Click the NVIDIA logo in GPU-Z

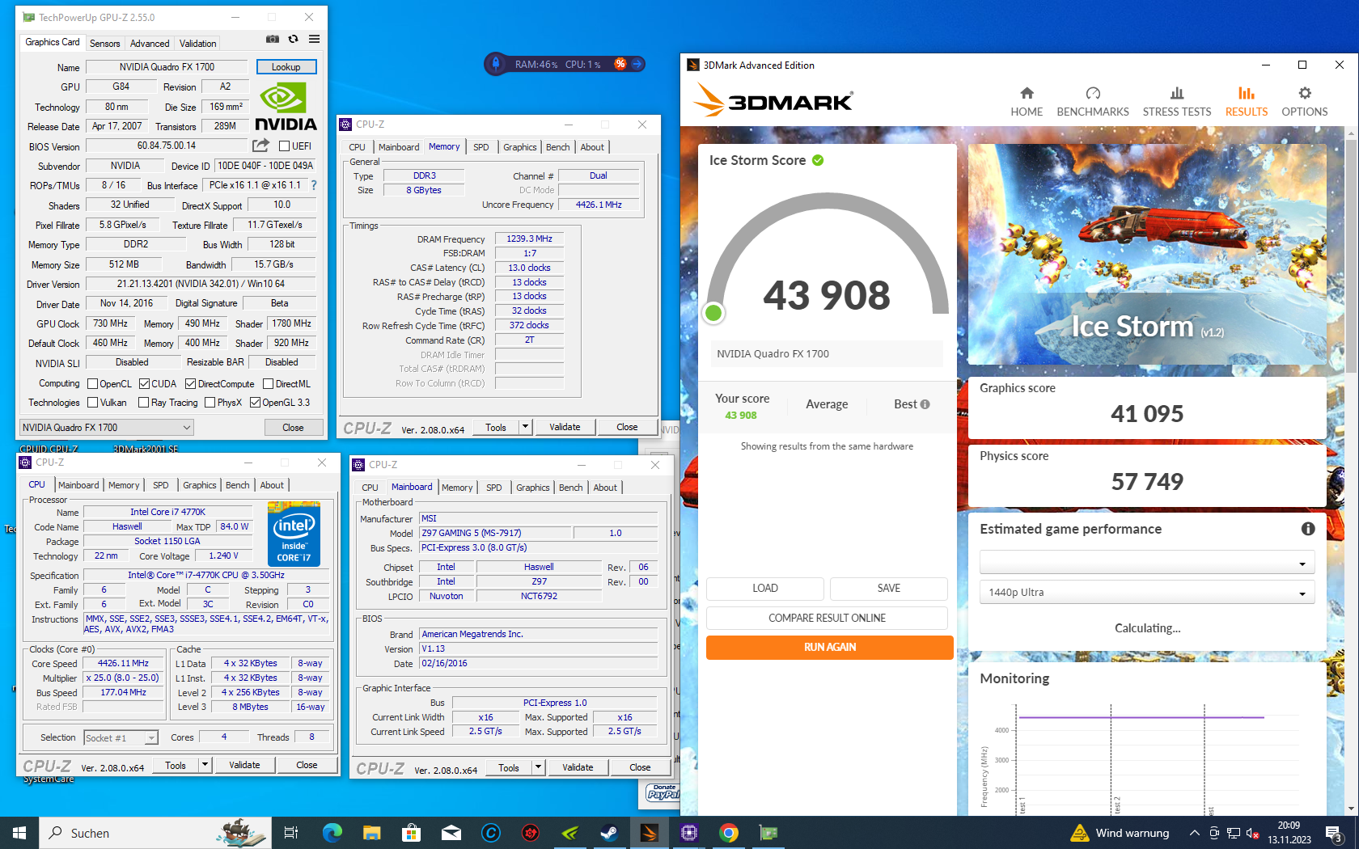[286, 107]
